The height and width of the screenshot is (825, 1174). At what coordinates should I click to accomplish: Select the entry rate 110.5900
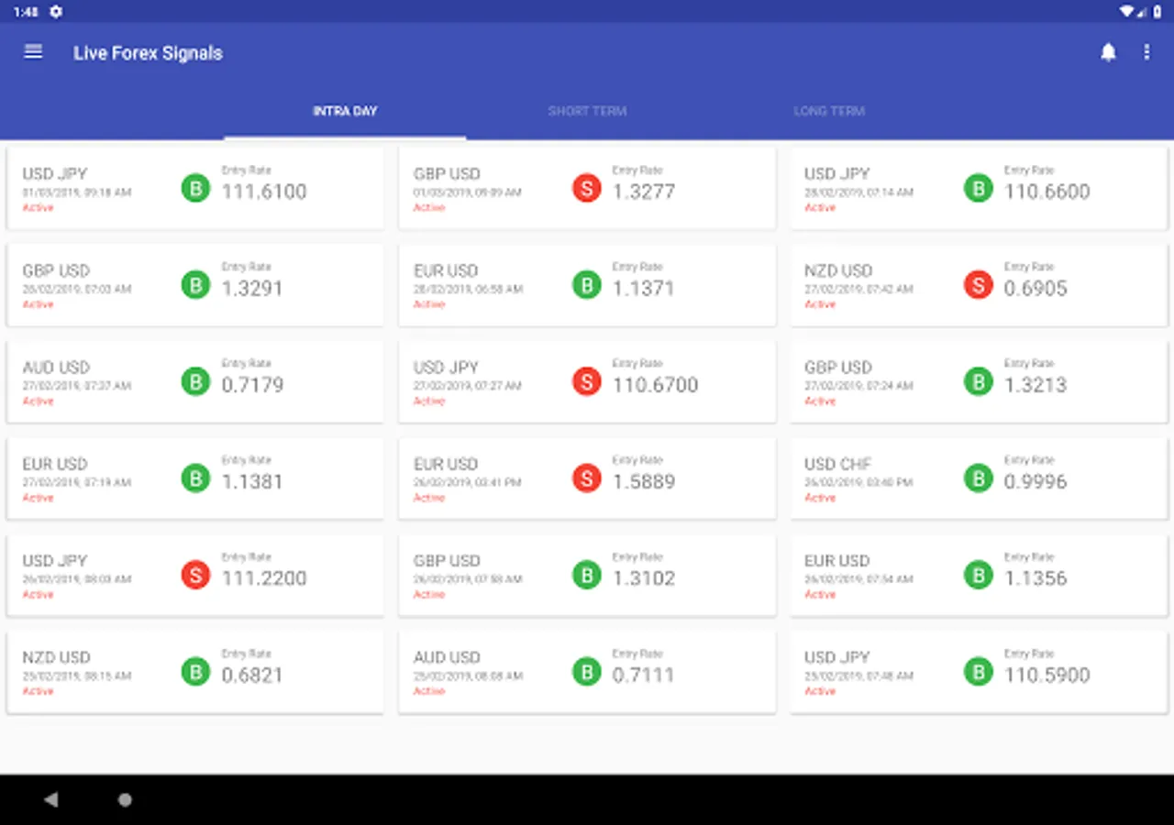tap(1047, 675)
